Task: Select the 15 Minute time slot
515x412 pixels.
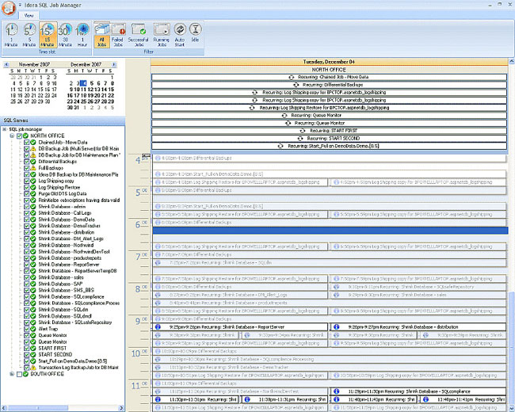Action: pyautogui.click(x=48, y=35)
